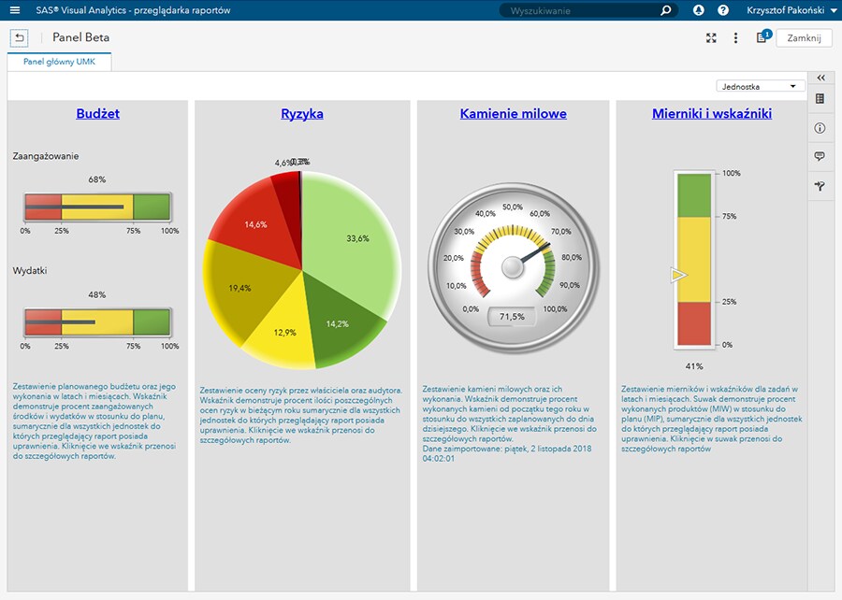842x600 pixels.
Task: Click the back arrow icon beside Panel Beta
Action: click(19, 37)
